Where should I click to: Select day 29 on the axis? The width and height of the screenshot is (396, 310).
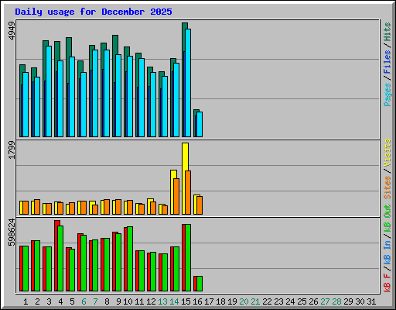coord(348,301)
